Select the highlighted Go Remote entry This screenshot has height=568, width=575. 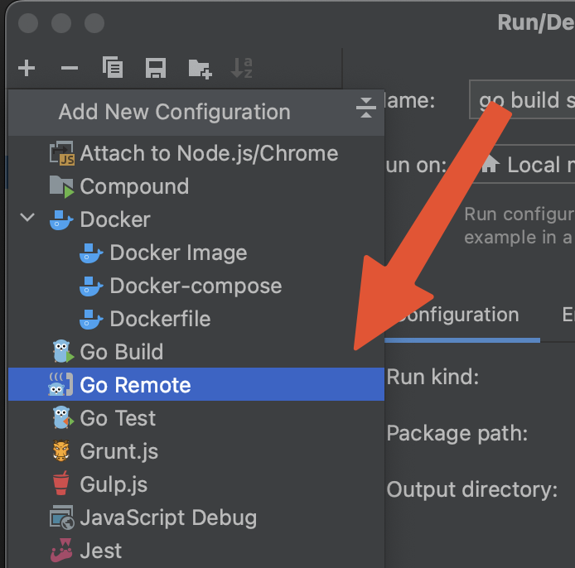coord(196,384)
